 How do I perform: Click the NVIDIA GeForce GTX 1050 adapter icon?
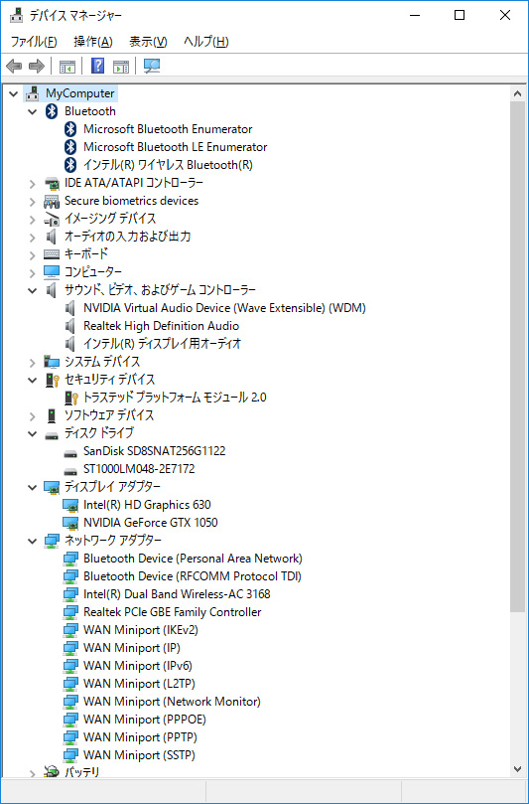(x=70, y=523)
